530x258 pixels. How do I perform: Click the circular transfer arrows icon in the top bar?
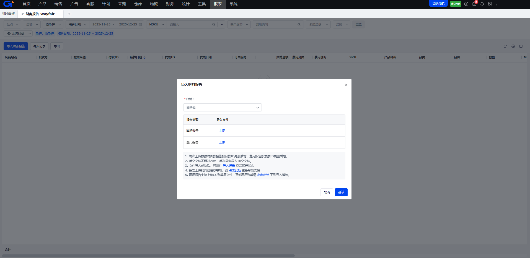(x=466, y=4)
